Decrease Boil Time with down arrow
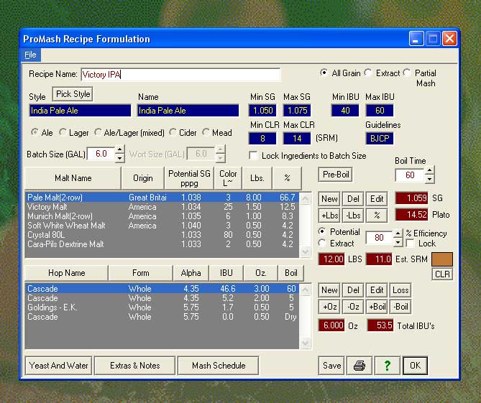 click(x=429, y=179)
